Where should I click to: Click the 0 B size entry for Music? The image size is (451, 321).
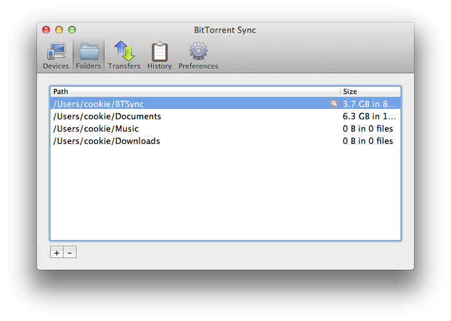pos(368,128)
